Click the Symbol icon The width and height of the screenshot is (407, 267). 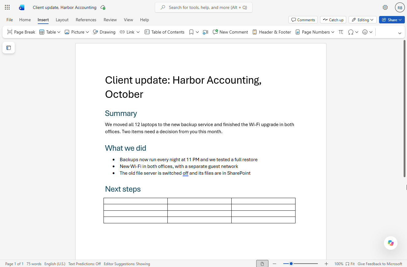pyautogui.click(x=351, y=32)
